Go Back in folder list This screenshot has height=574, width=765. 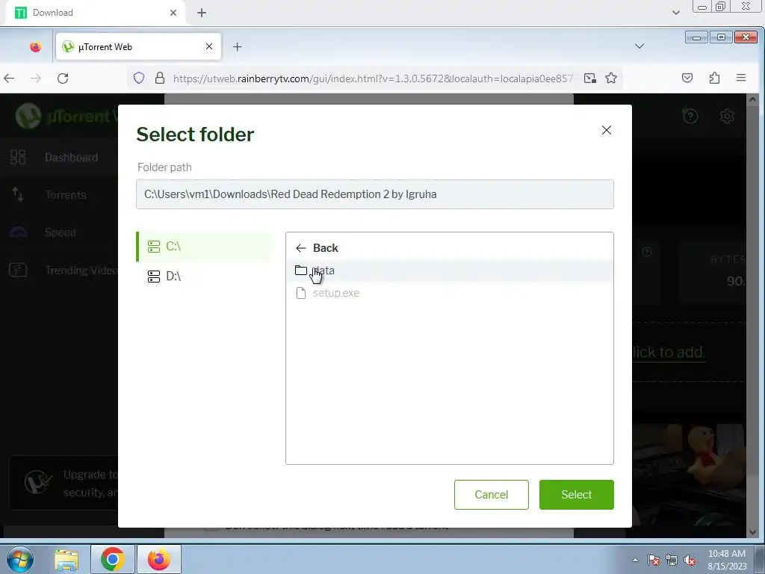click(x=317, y=248)
